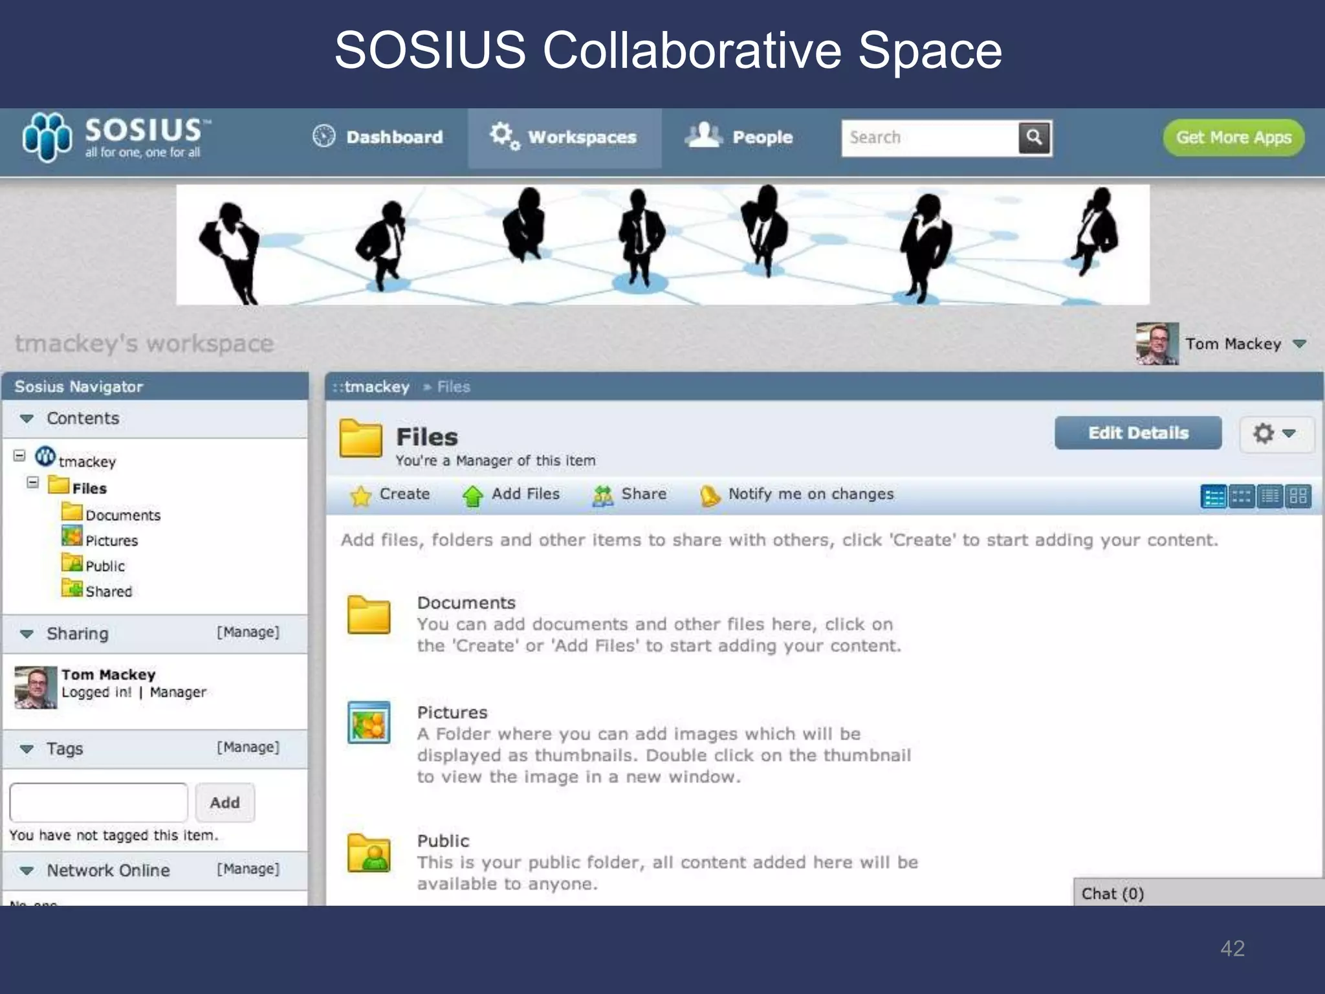Click the tag text input field
Viewport: 1325px width, 994px height.
tap(99, 802)
